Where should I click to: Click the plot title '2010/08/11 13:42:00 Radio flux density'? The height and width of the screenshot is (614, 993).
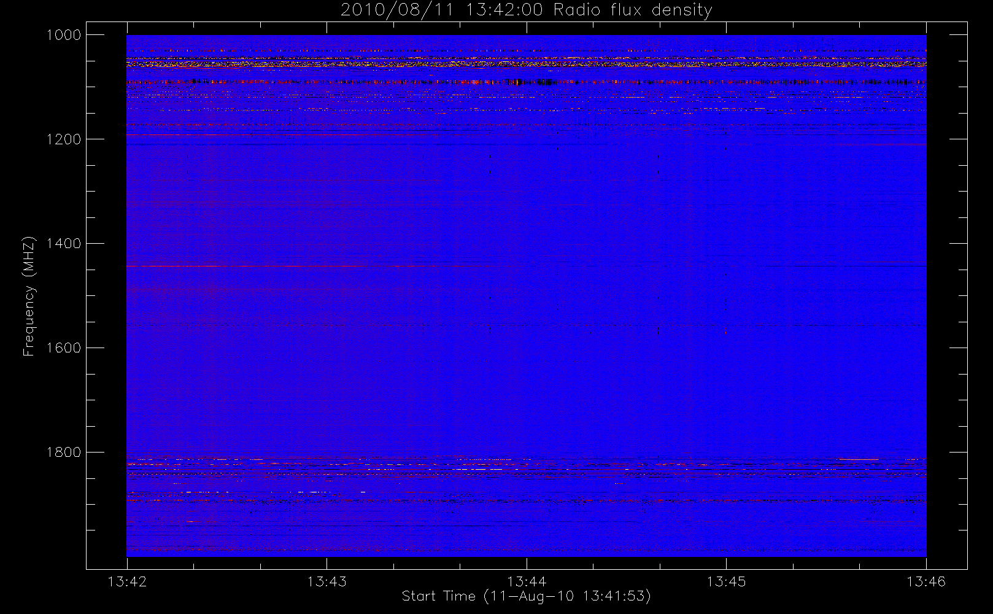[x=527, y=10]
